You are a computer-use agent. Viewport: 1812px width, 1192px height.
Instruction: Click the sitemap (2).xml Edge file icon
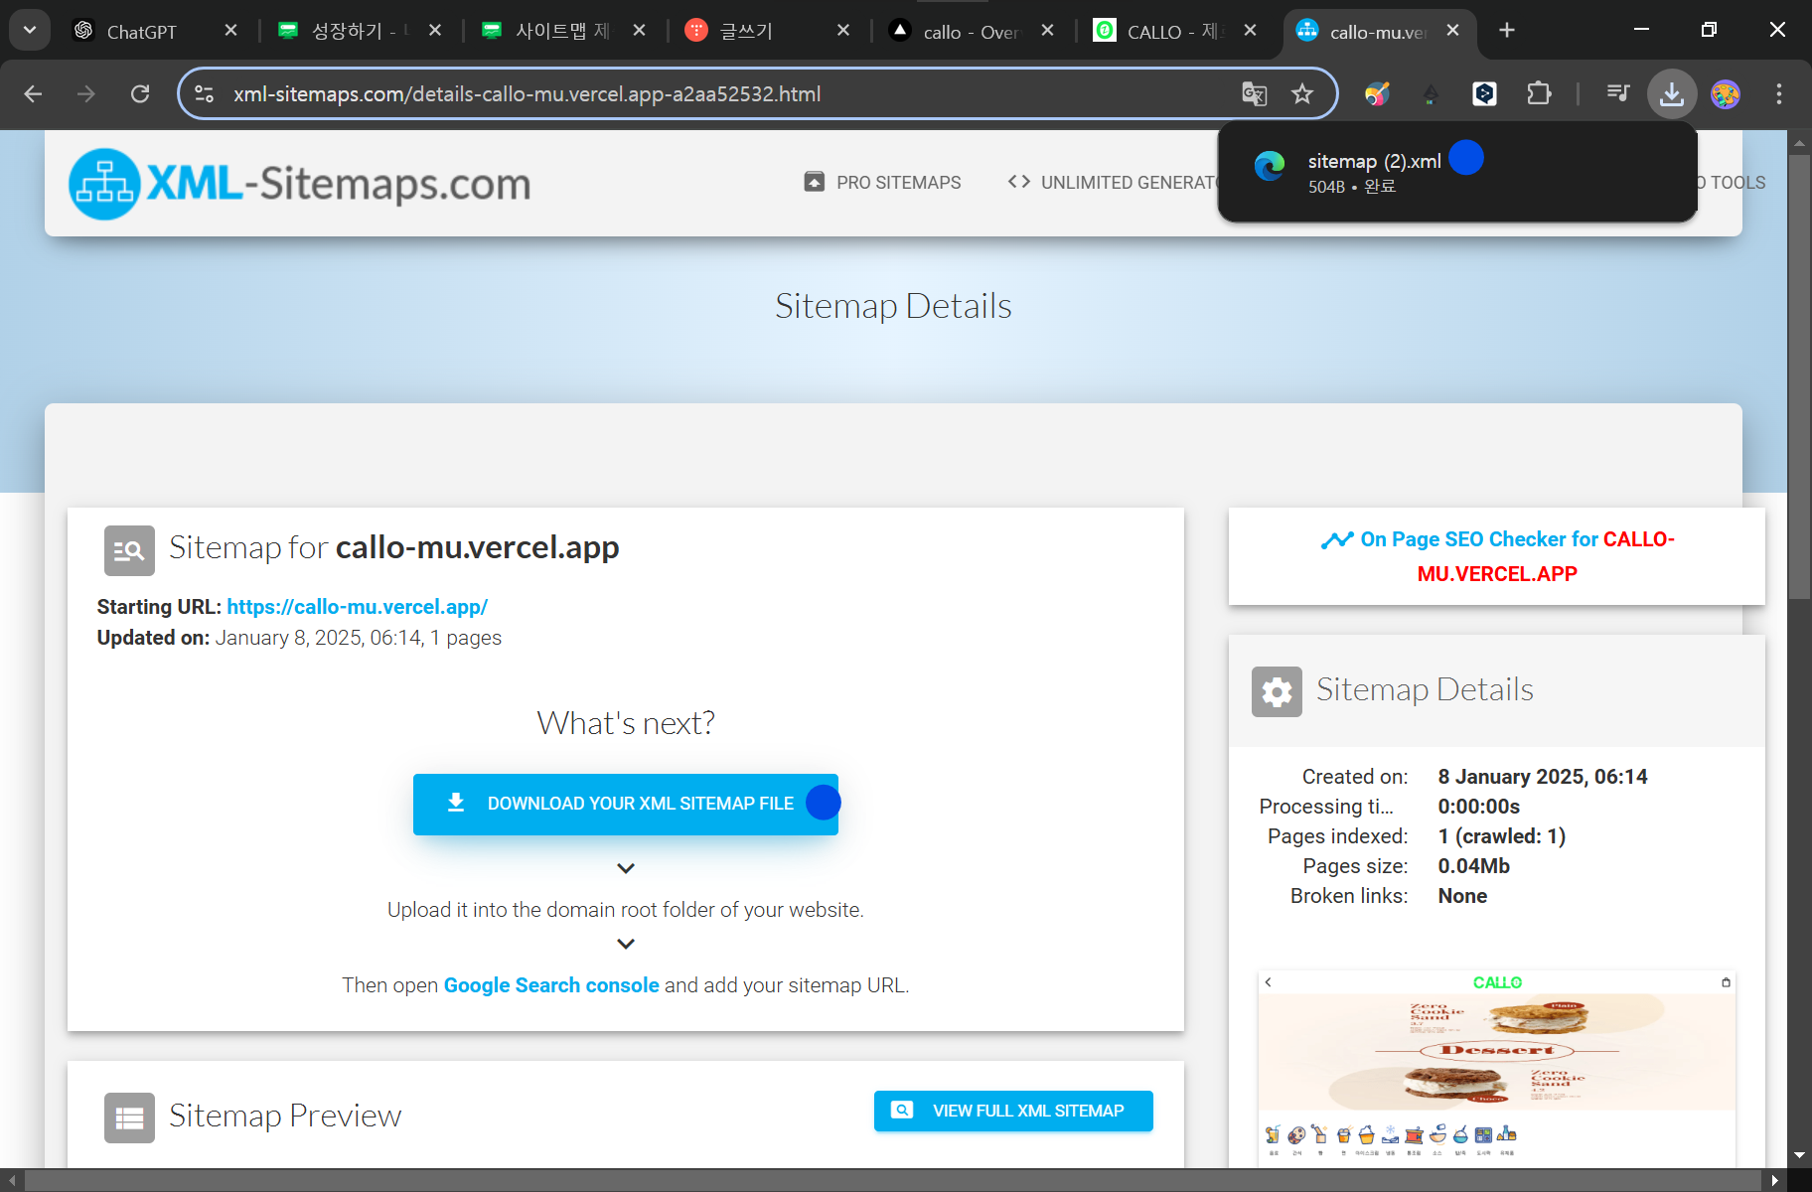click(1270, 166)
